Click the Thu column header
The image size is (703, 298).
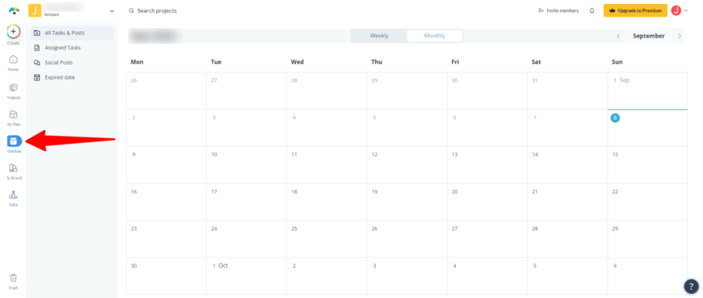[377, 62]
